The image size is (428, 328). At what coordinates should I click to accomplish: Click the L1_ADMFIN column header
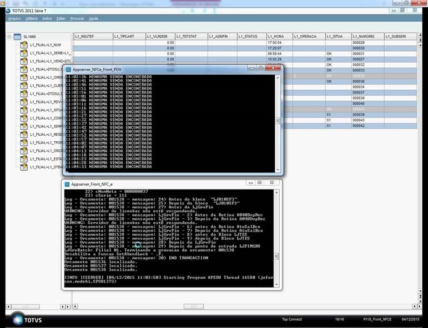point(223,36)
